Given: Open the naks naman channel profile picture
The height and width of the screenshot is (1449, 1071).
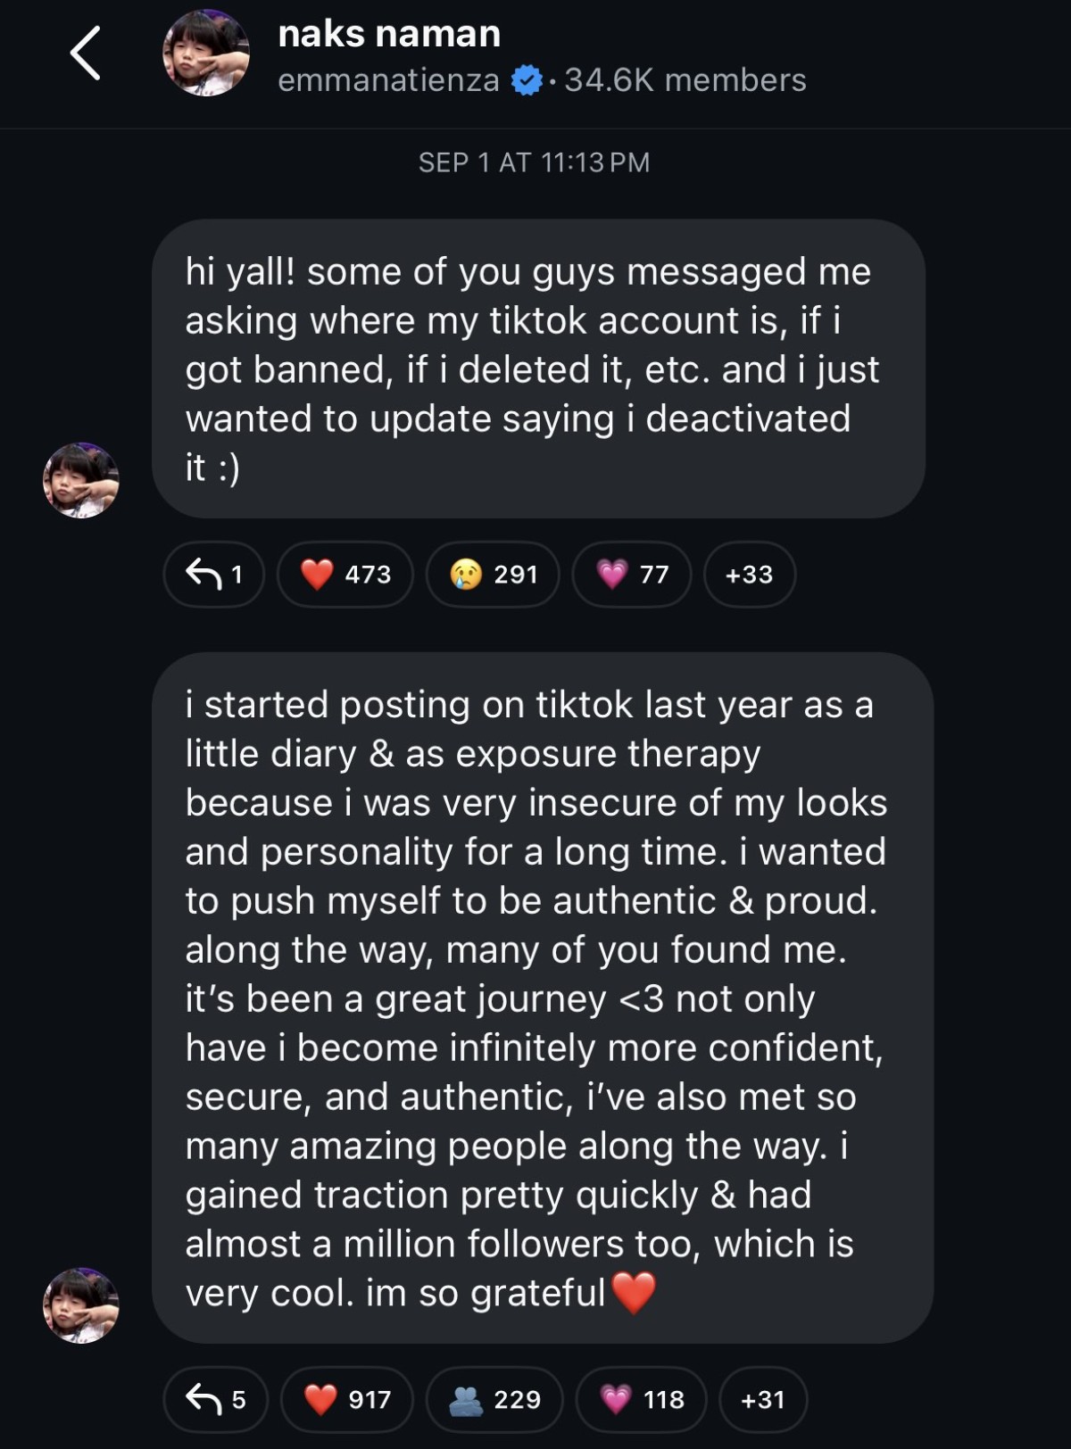Looking at the screenshot, I should 205,54.
